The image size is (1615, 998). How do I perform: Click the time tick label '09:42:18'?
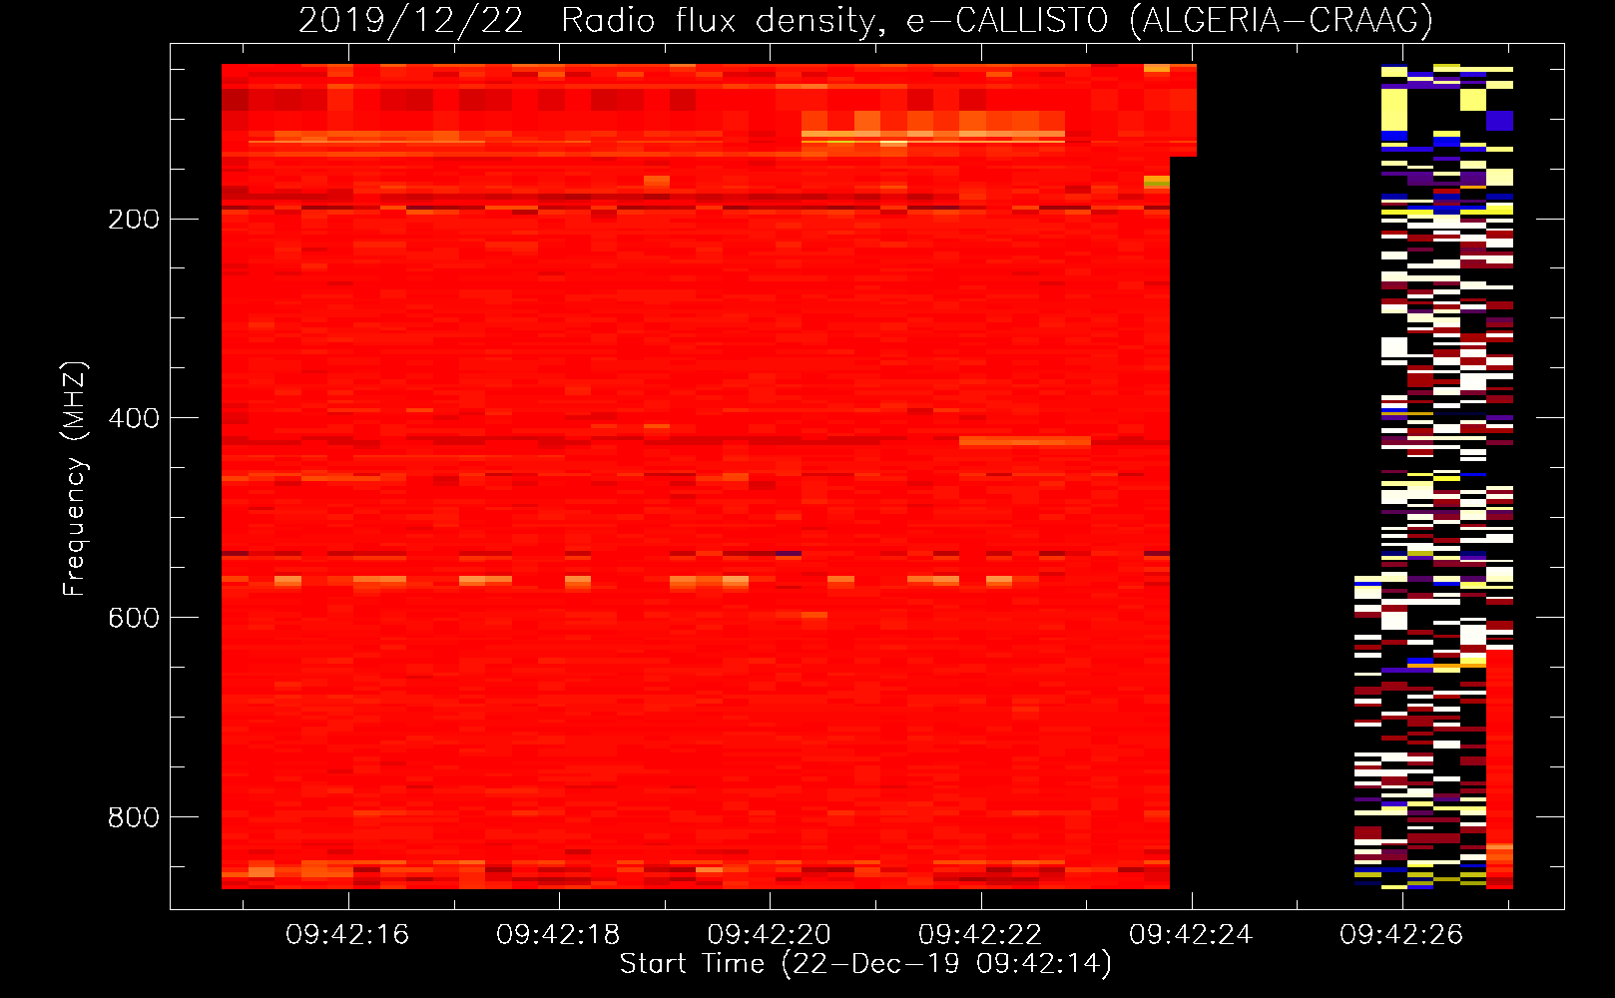tap(558, 935)
